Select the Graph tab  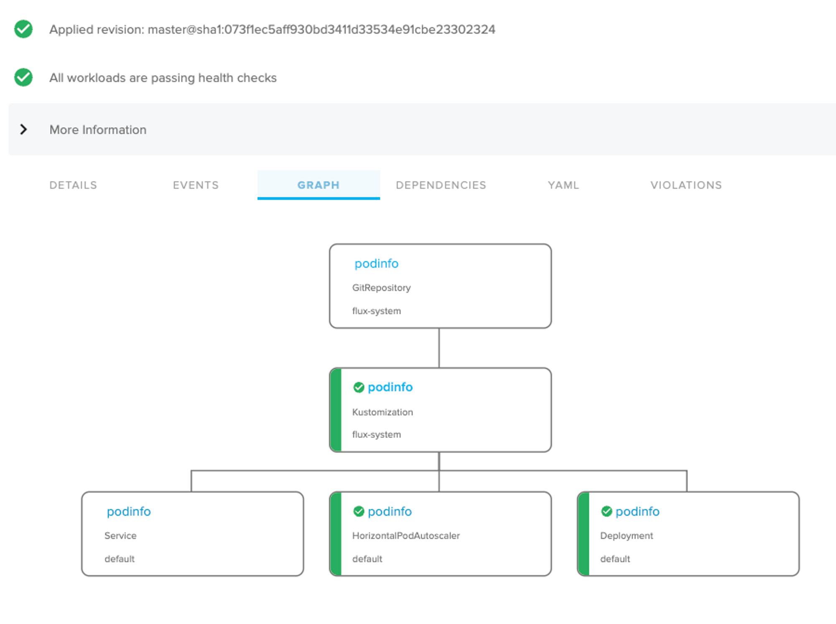(319, 185)
